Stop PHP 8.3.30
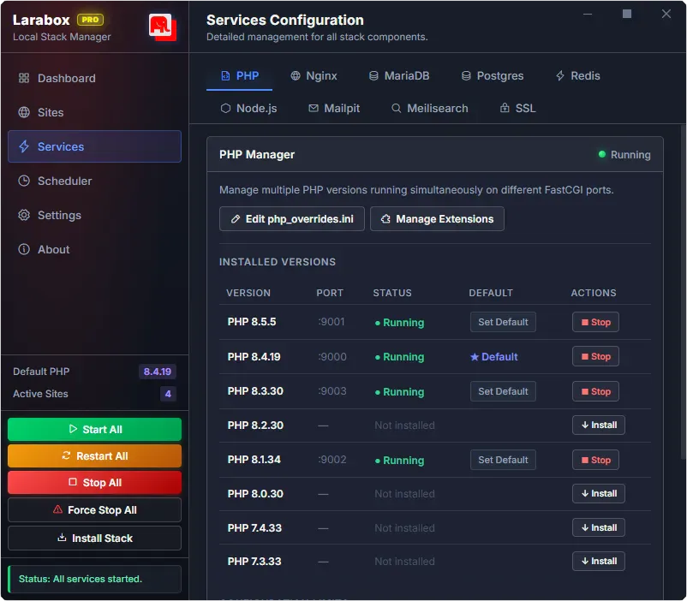Screen dimensions: 687x601 [x=595, y=391]
